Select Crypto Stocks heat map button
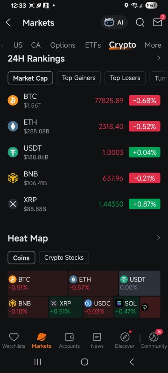Image resolution: width=168 pixels, height=373 pixels. click(x=64, y=258)
